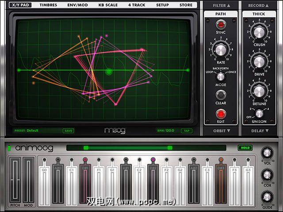Switch to the TIMBRES tab
The image size is (283, 212).
click(x=48, y=5)
